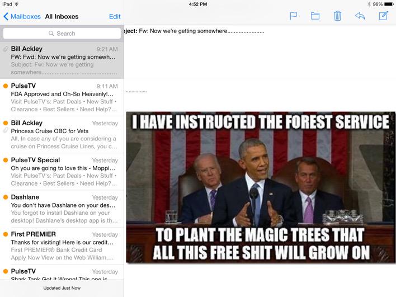Move message with the folder icon
The image size is (396, 297).
pyautogui.click(x=315, y=16)
